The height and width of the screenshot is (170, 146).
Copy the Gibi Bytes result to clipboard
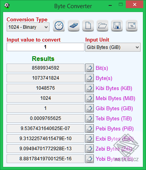point(90,108)
